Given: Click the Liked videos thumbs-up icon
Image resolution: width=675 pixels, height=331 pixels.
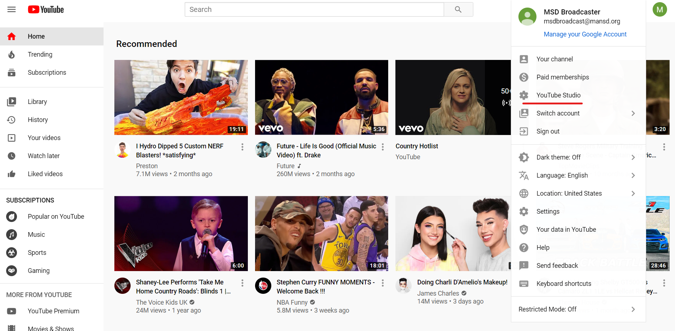Looking at the screenshot, I should click(x=12, y=174).
